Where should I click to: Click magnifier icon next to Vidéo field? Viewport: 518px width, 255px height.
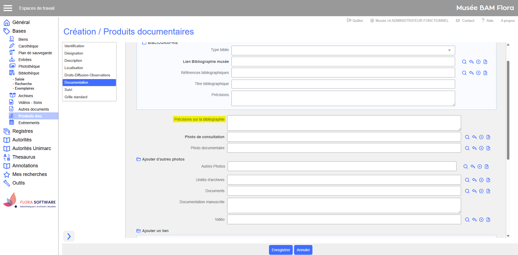(467, 220)
